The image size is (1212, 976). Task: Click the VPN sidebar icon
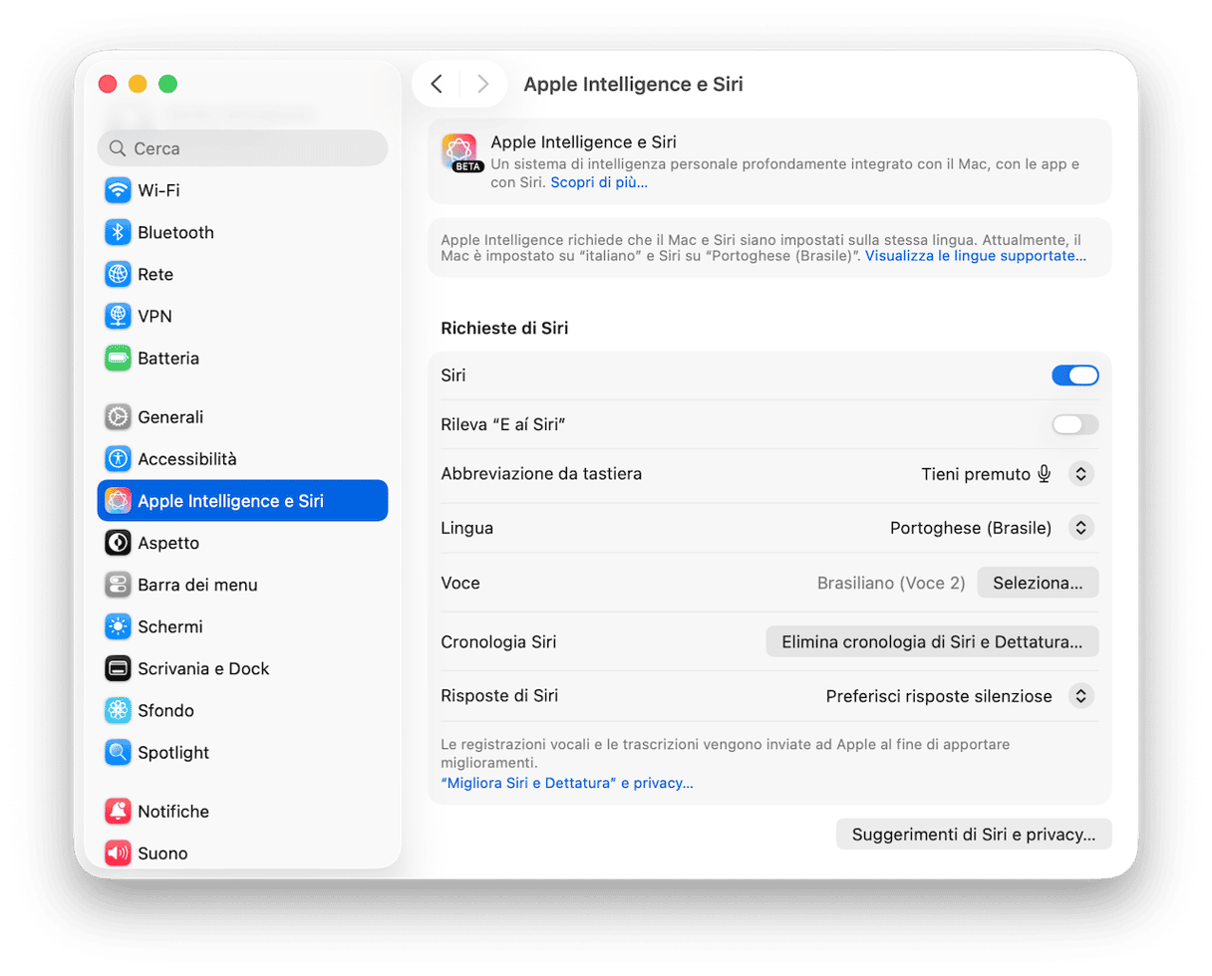(119, 316)
